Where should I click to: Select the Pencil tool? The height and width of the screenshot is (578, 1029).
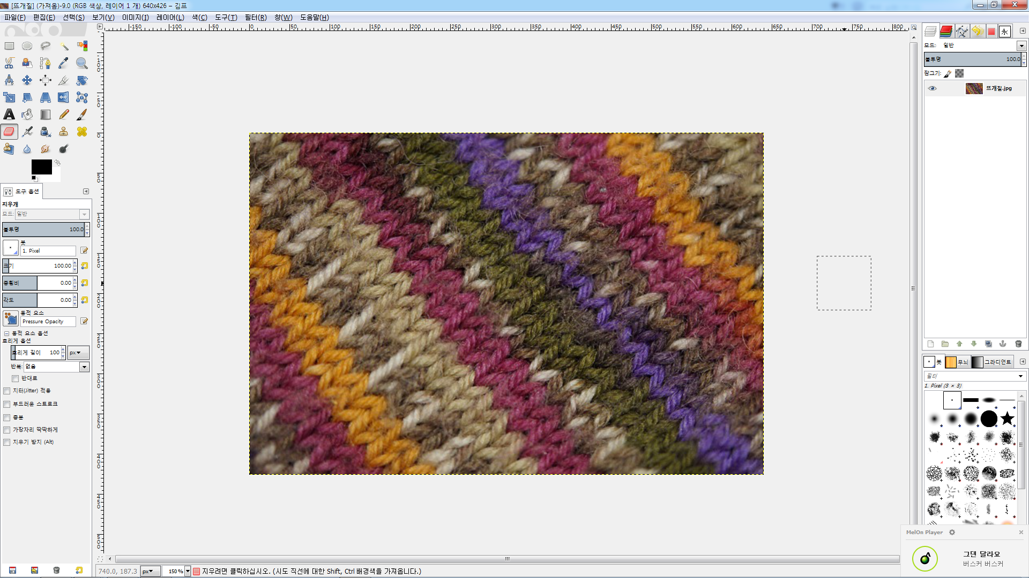pyautogui.click(x=64, y=115)
